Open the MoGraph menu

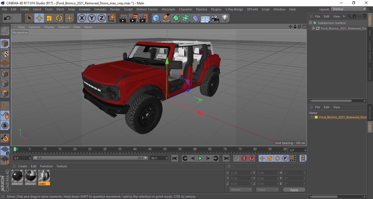point(168,9)
